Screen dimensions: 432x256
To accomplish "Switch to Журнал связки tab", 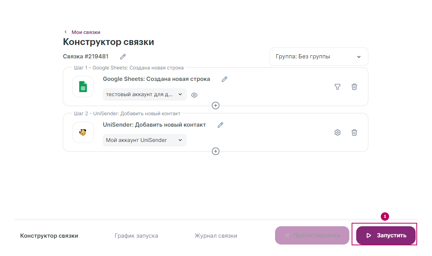I will [x=216, y=236].
